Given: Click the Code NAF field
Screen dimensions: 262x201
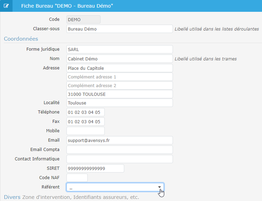Looking at the screenshot, I should [77, 178].
